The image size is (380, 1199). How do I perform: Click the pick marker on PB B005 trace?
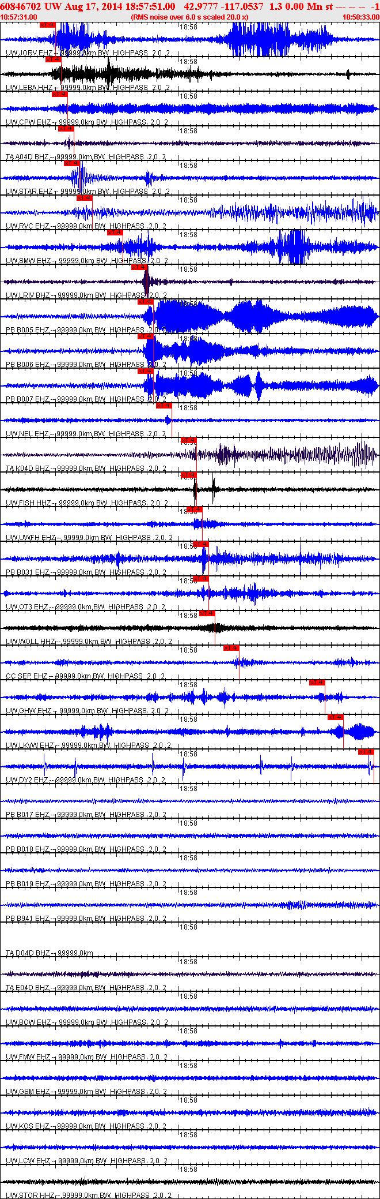point(146,302)
